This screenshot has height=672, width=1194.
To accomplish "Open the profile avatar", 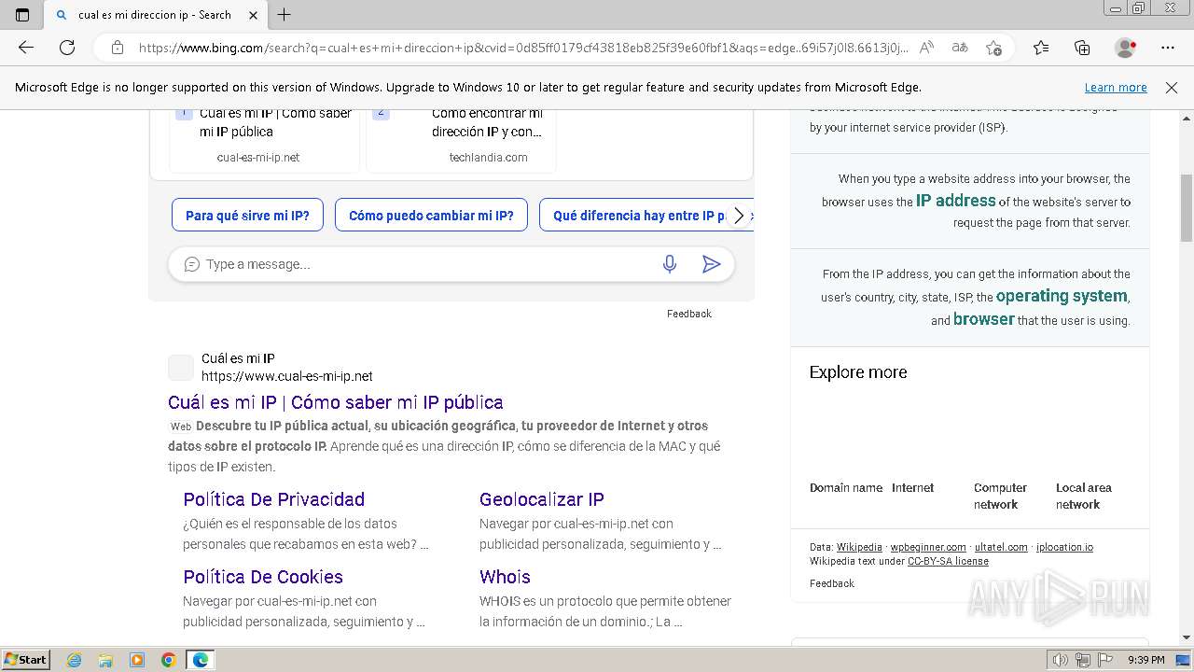I will pos(1125,48).
